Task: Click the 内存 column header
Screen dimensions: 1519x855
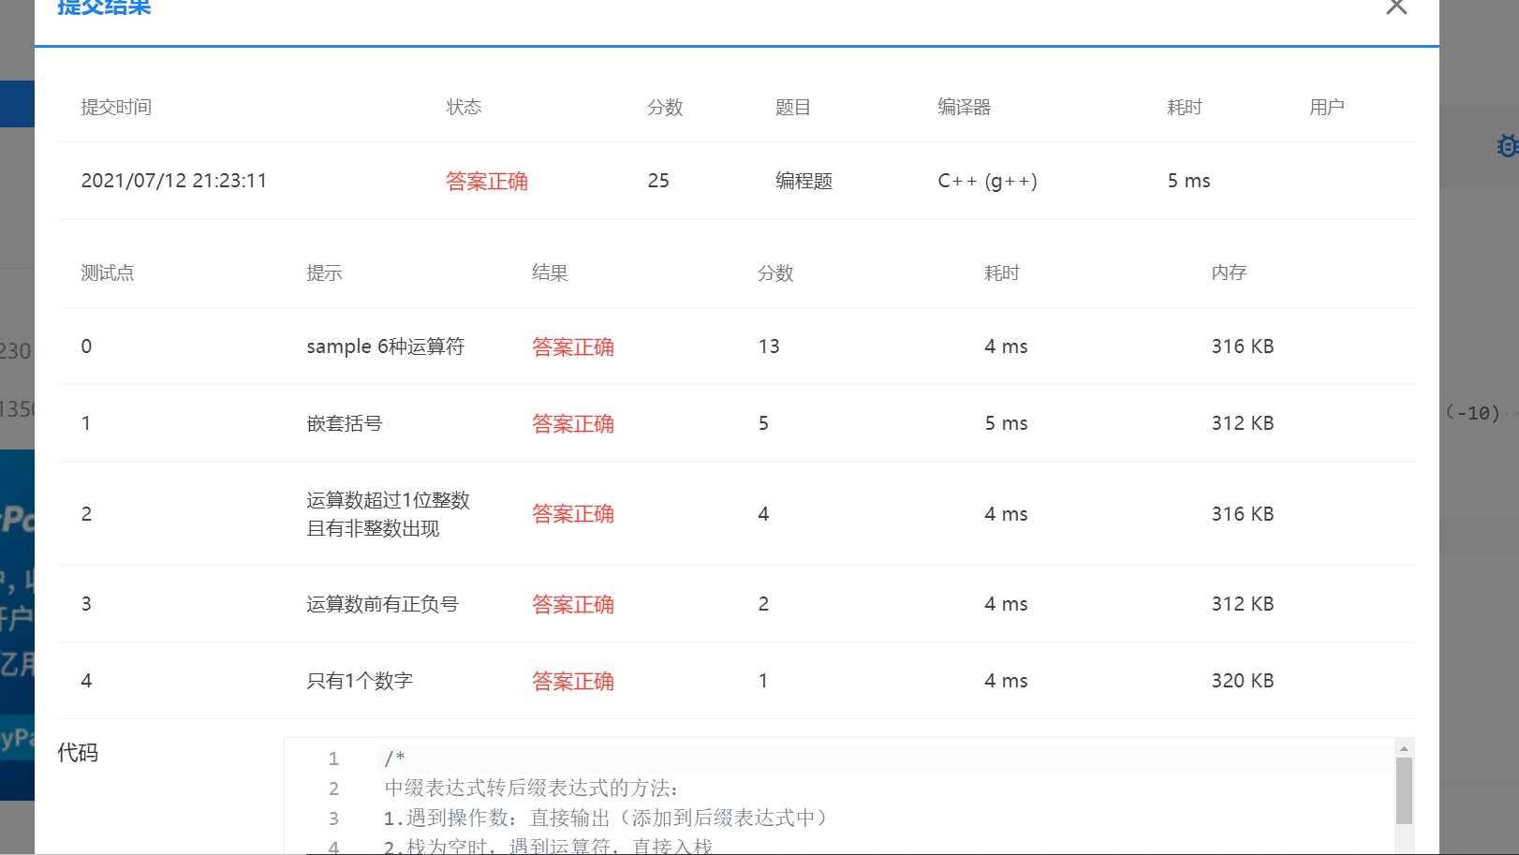Action: tap(1230, 273)
